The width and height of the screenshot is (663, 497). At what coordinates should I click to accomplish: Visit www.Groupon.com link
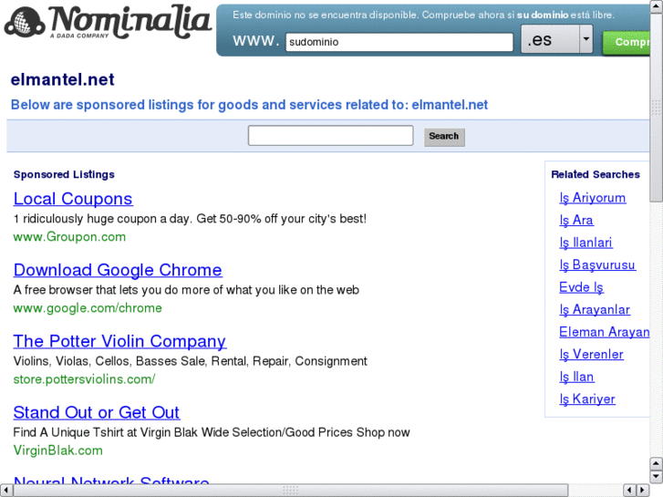[69, 237]
